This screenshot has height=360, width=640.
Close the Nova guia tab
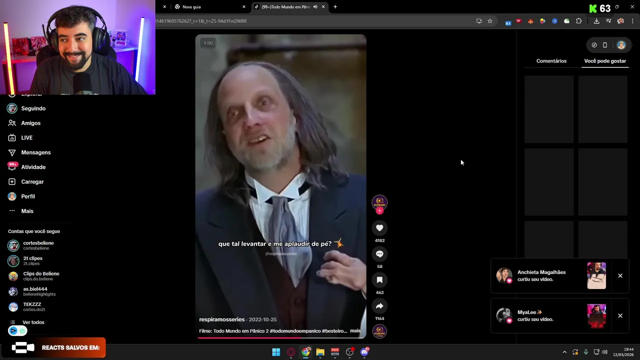(244, 7)
